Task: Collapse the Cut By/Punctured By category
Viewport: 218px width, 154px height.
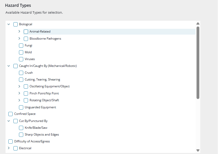Action: pyautogui.click(x=9, y=121)
